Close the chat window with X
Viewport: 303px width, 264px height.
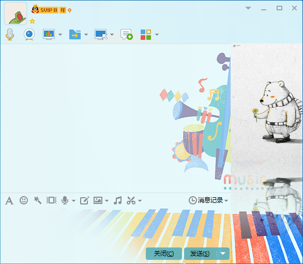coord(294,8)
